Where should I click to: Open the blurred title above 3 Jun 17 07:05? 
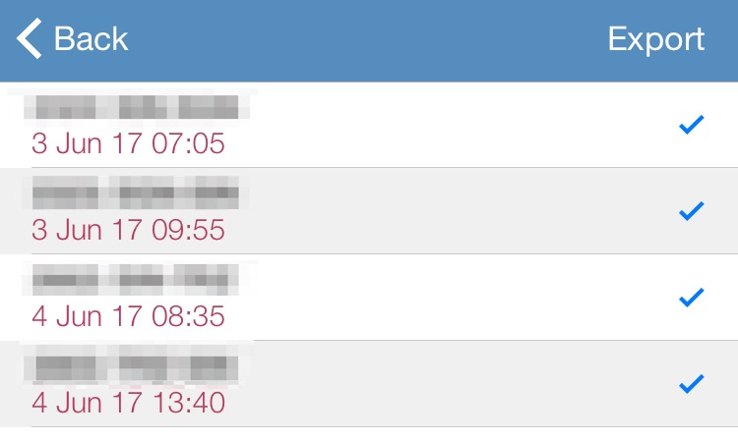point(134,107)
